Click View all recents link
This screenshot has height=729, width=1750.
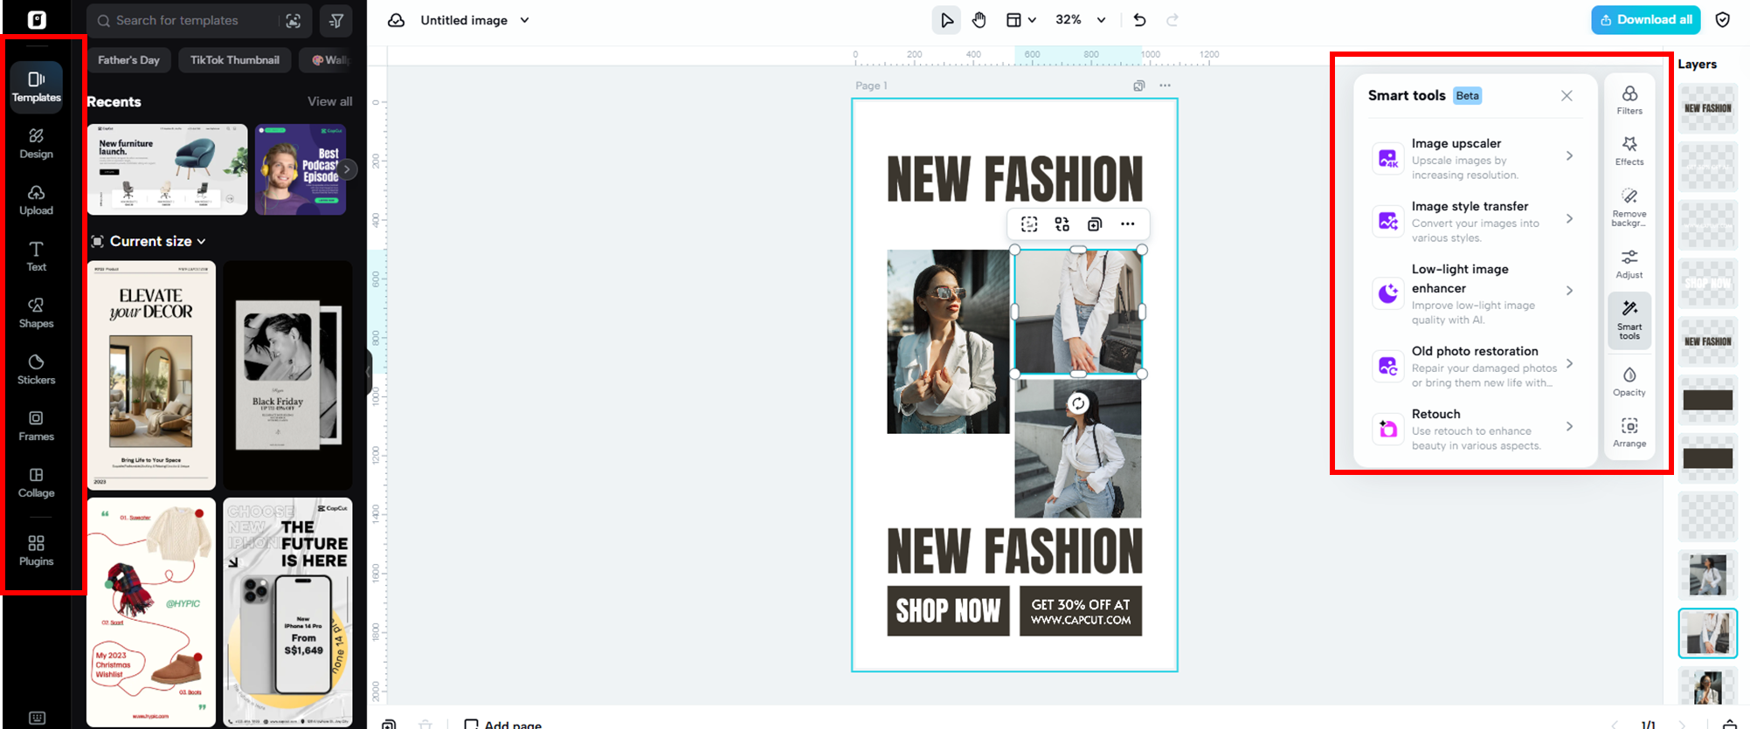[x=329, y=101]
